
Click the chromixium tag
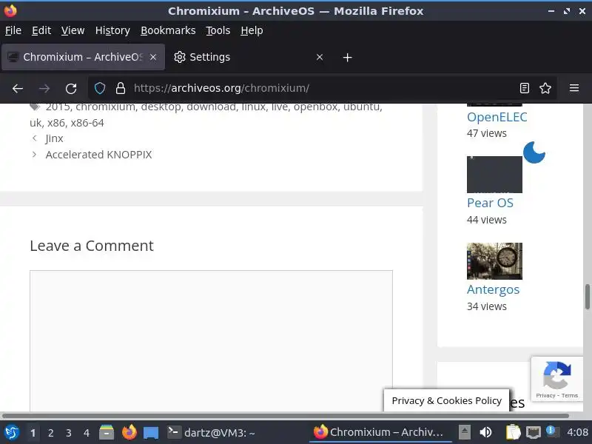(105, 107)
